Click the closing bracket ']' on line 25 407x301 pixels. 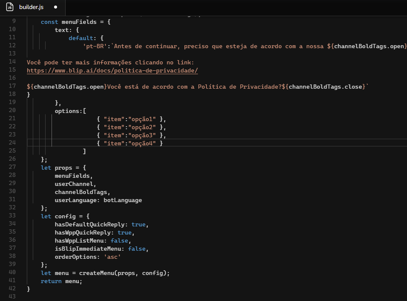coord(84,151)
